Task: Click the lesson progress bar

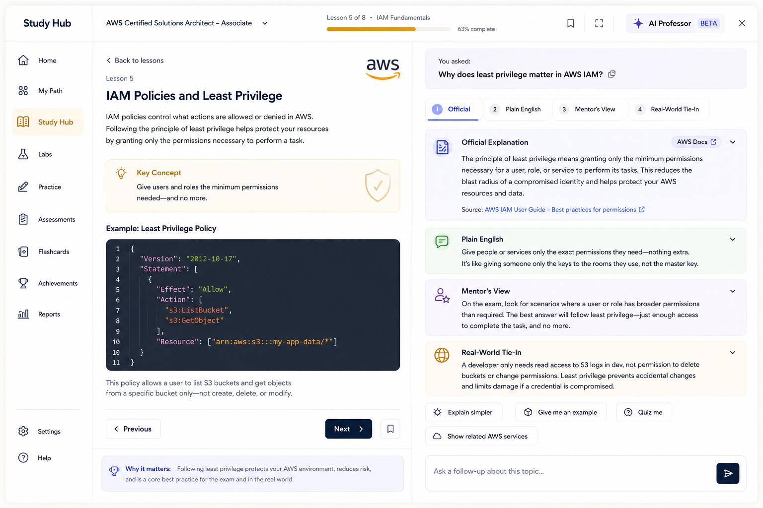Action: pyautogui.click(x=388, y=29)
